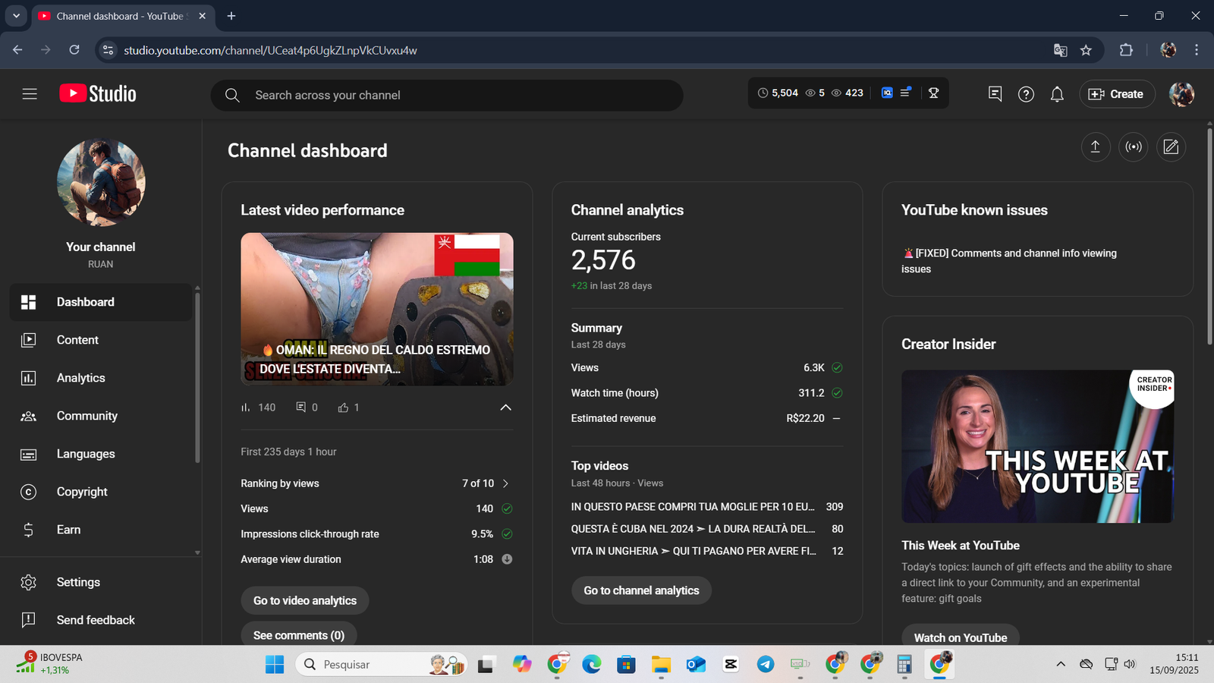Open the notifications bell icon
Image resolution: width=1214 pixels, height=683 pixels.
[1056, 94]
